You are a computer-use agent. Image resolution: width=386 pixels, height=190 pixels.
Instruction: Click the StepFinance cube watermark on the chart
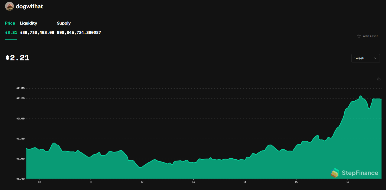pyautogui.click(x=335, y=173)
